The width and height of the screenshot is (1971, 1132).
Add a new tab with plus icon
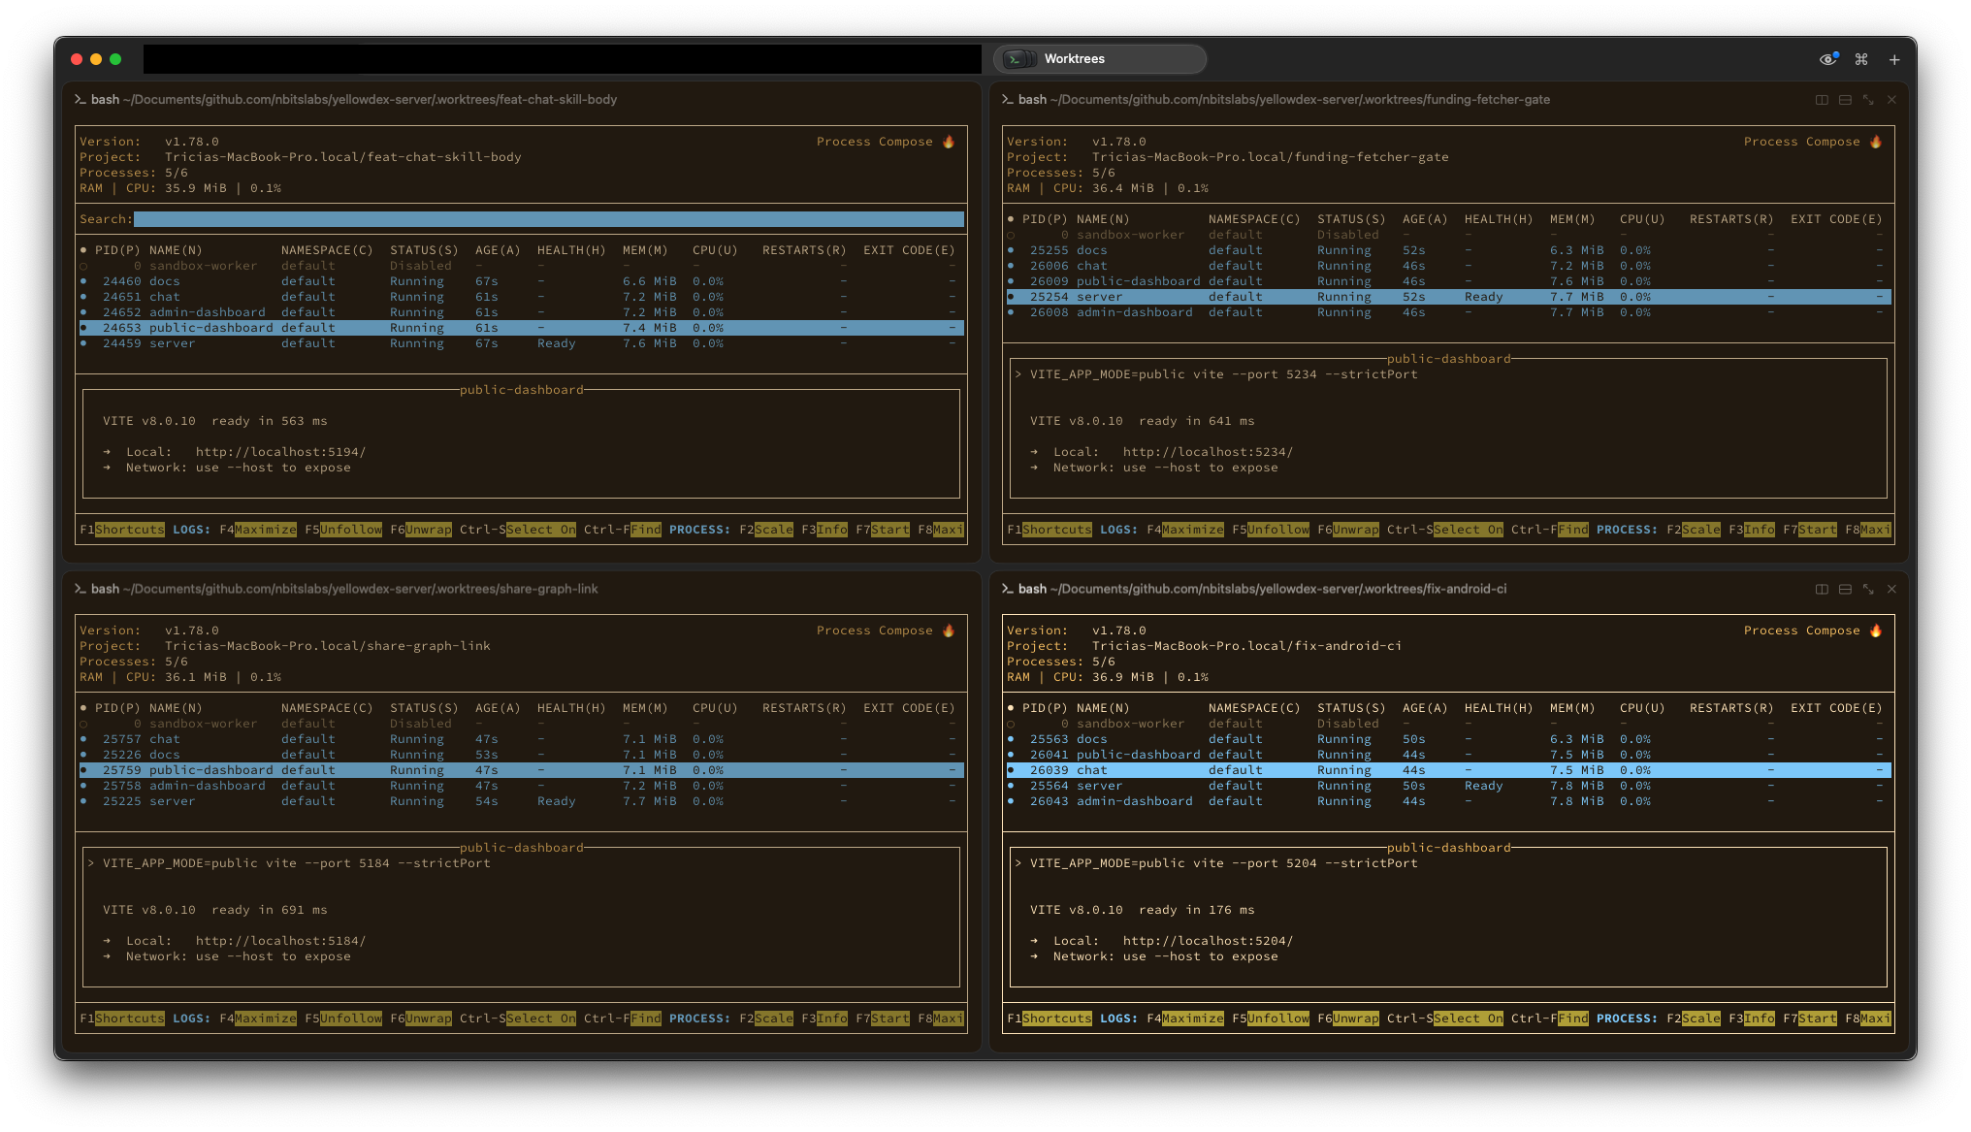pos(1893,59)
